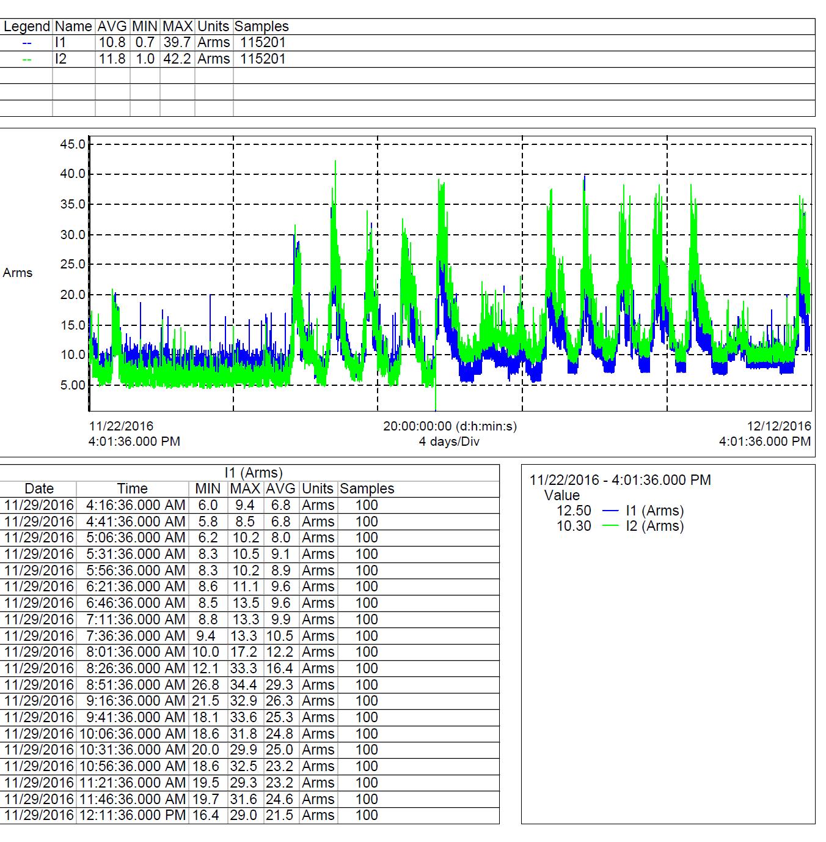Select the I1 name cell in legend table
This screenshot has height=842, width=826.
[x=74, y=43]
